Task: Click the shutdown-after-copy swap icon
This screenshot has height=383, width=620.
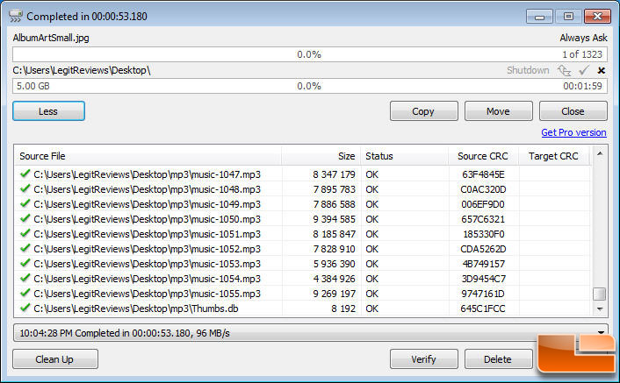Action: (x=565, y=71)
